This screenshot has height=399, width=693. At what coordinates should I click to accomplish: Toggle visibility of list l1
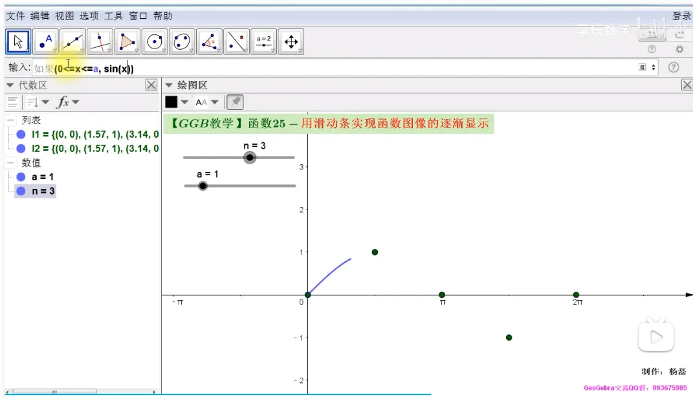(x=21, y=135)
